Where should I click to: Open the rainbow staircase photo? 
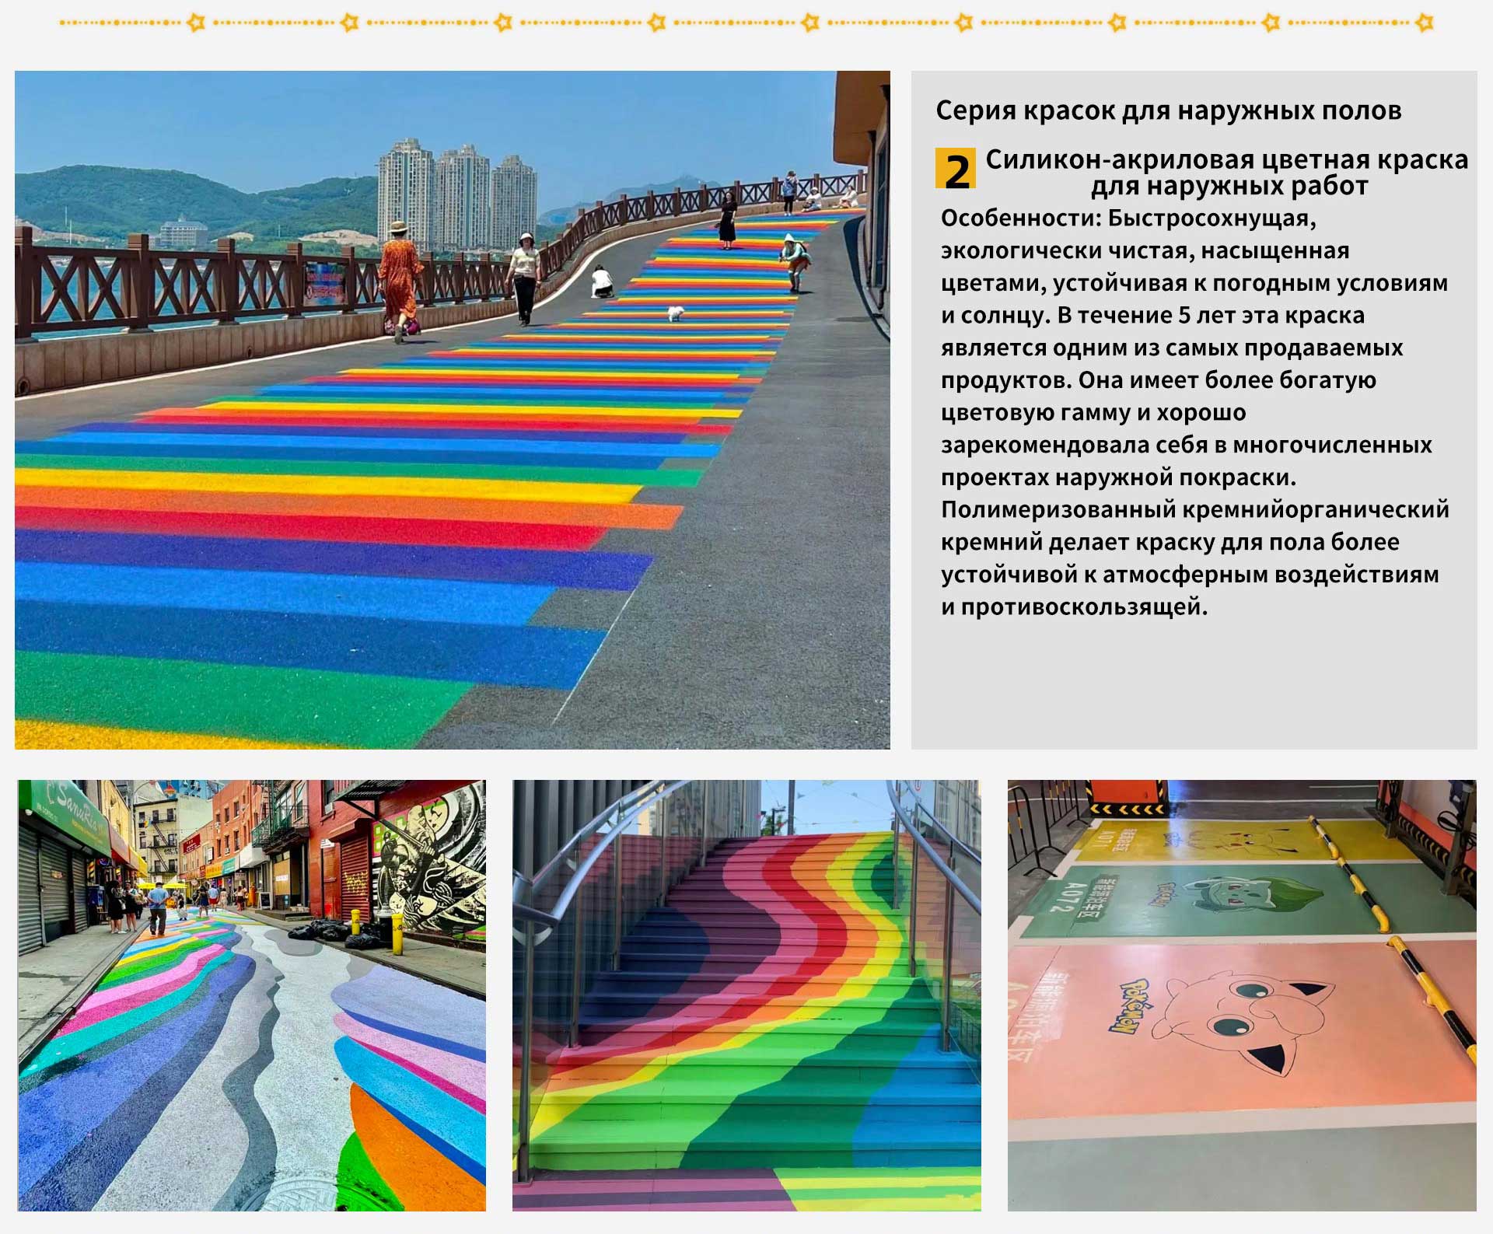coord(746,995)
